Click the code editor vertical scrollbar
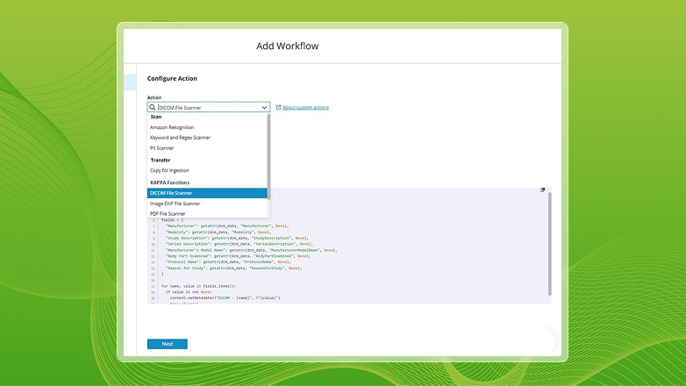 click(x=549, y=243)
